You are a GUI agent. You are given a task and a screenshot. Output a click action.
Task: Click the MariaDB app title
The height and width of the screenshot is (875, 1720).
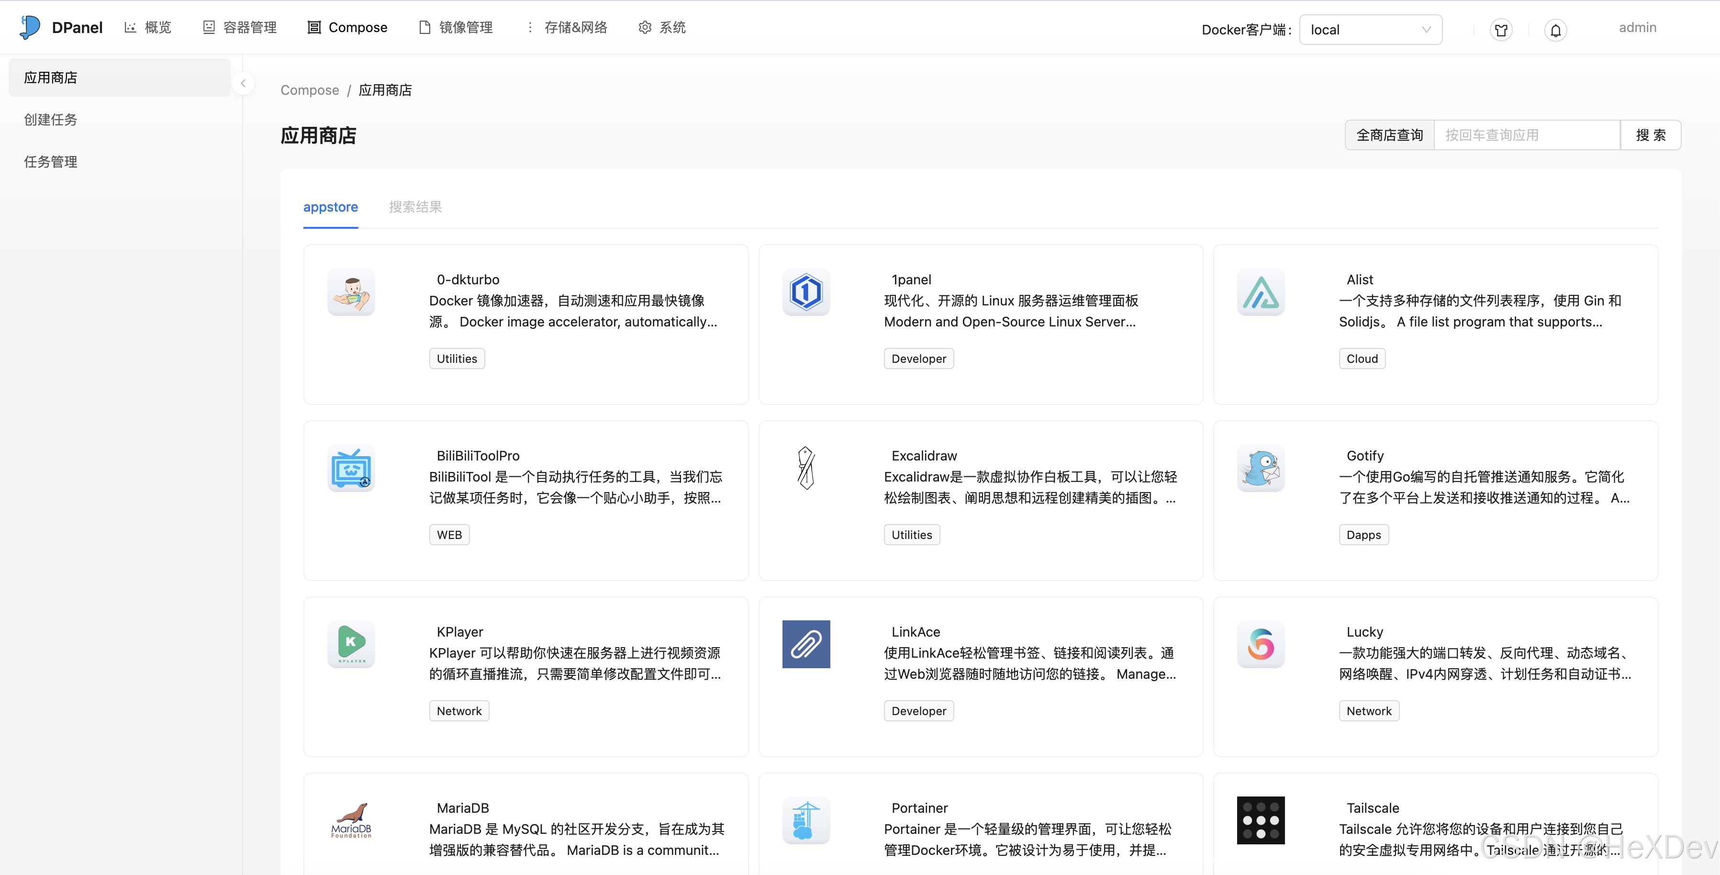tap(463, 808)
